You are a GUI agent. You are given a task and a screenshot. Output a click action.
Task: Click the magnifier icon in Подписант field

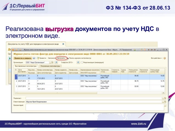point(165,98)
